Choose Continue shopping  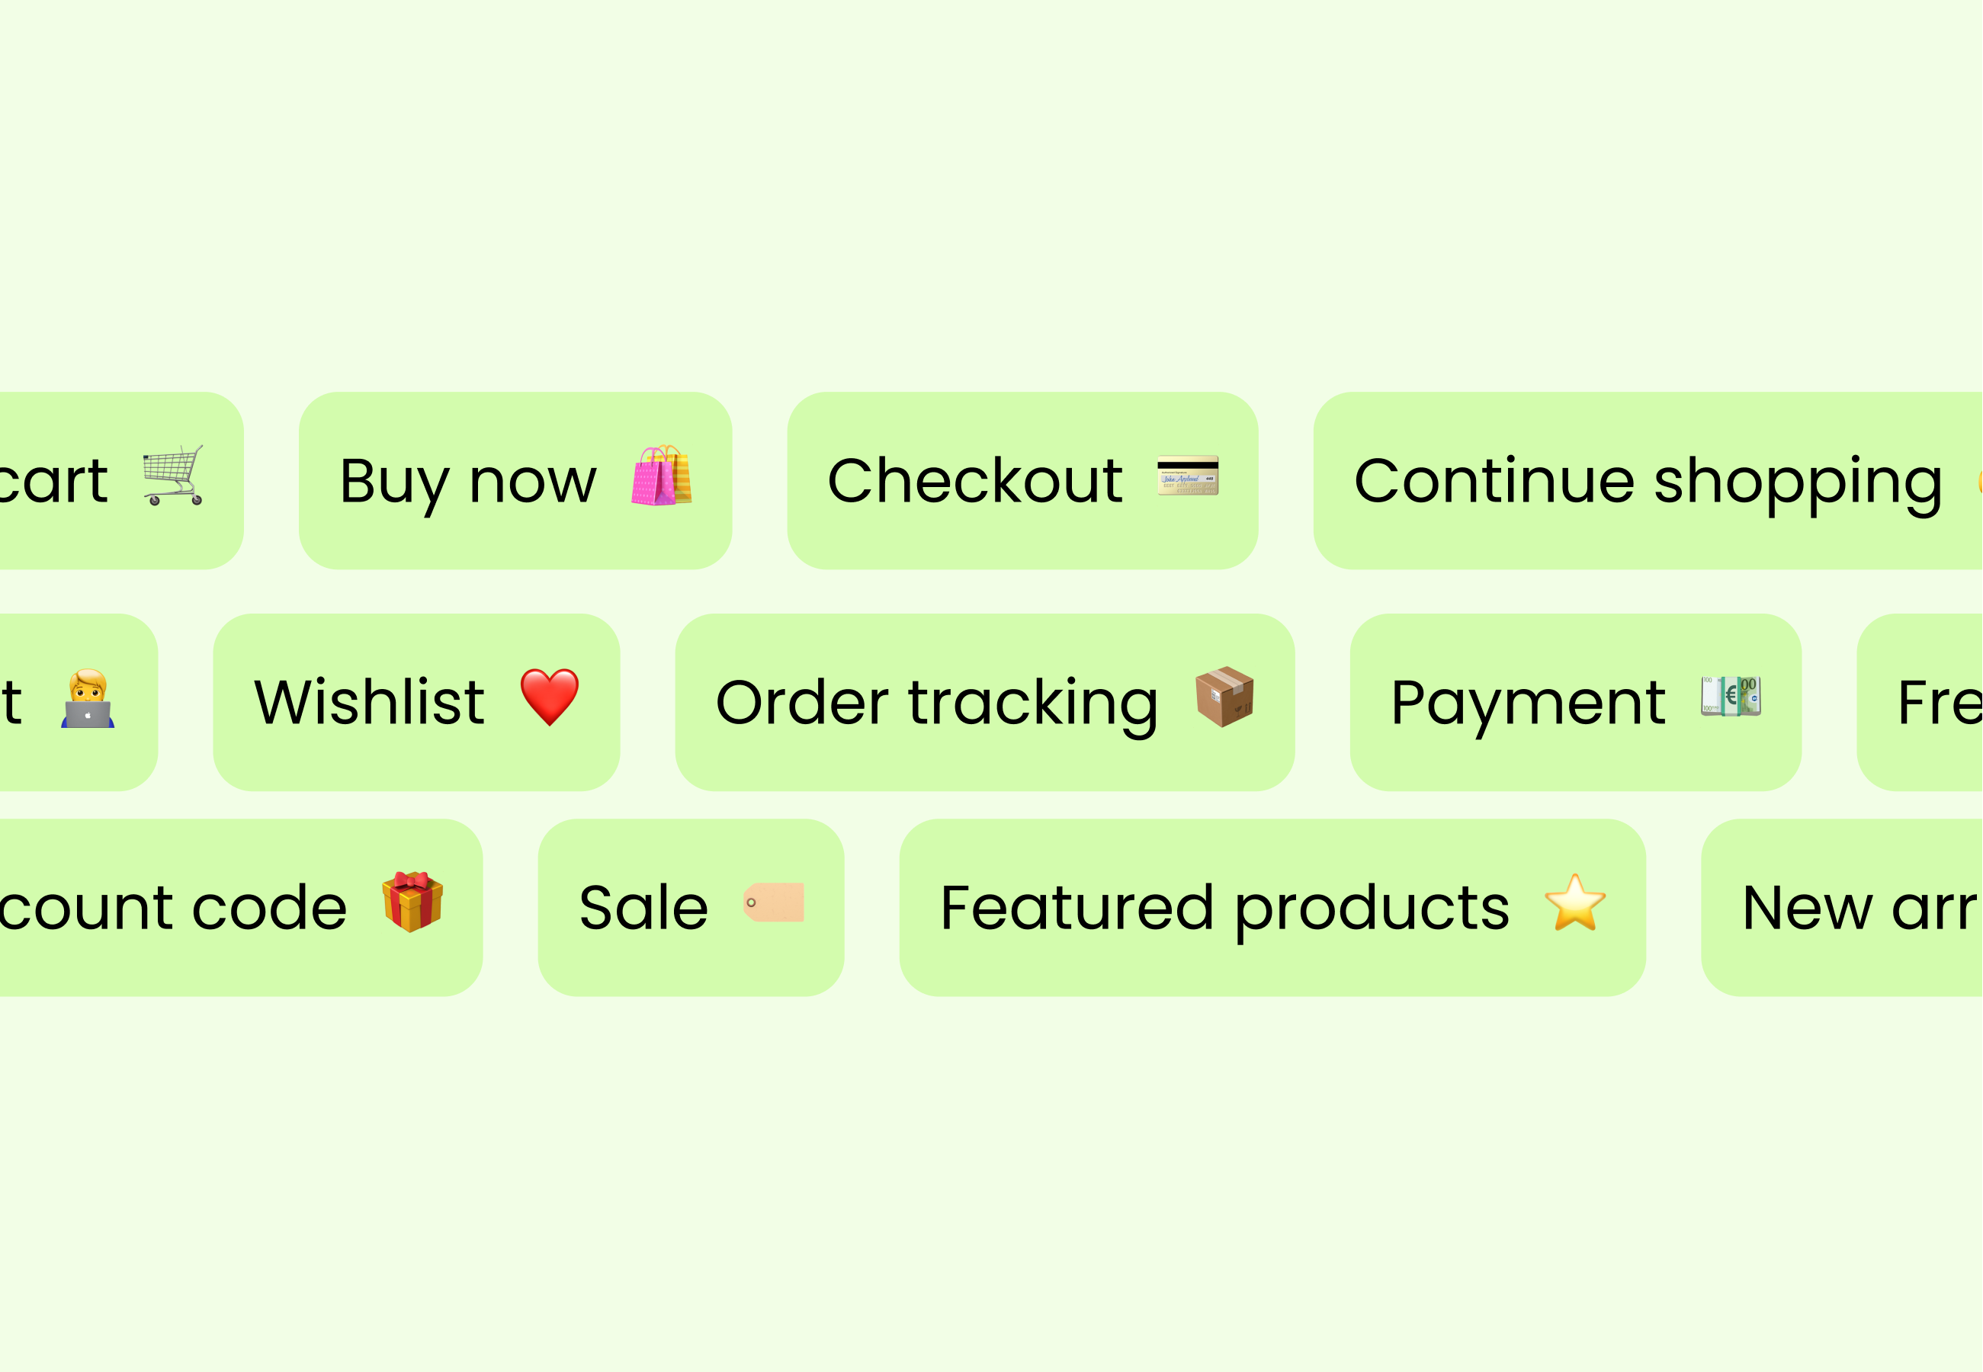[1648, 480]
